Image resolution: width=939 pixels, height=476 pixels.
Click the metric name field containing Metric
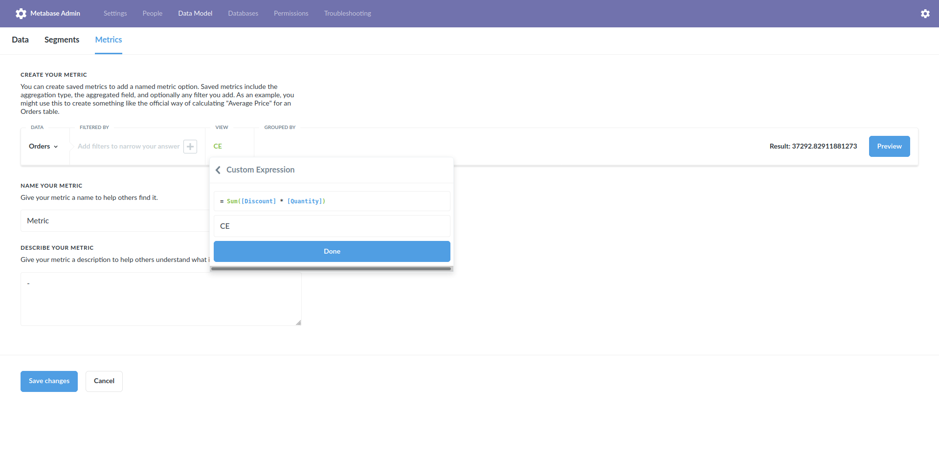[x=115, y=221]
